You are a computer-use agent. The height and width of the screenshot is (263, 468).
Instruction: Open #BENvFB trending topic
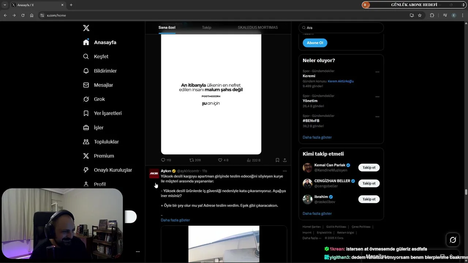point(311,121)
